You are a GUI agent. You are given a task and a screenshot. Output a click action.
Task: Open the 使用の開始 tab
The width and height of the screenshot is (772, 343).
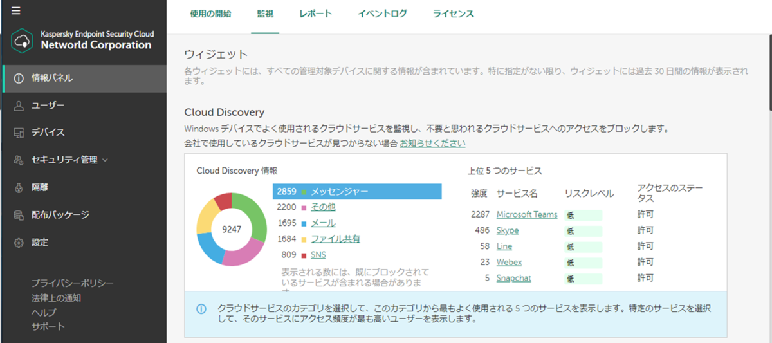pyautogui.click(x=210, y=14)
